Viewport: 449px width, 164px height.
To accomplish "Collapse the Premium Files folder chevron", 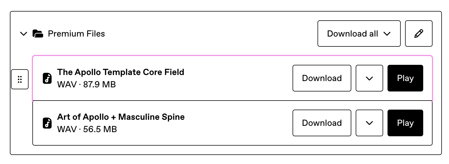I will click(24, 34).
